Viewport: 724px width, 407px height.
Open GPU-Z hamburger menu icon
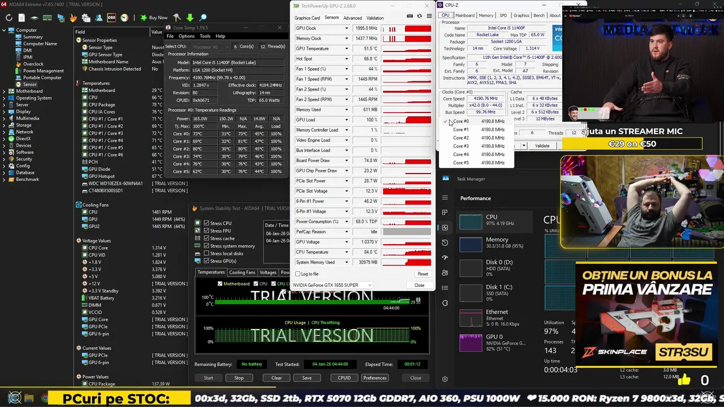(429, 16)
